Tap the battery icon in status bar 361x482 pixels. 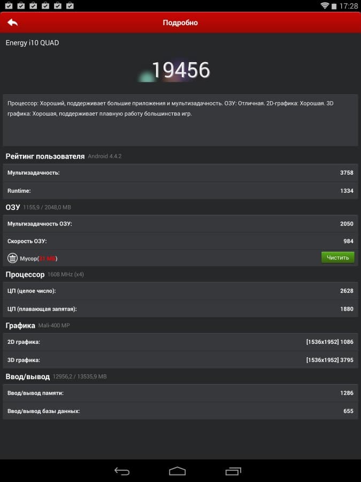click(x=335, y=6)
